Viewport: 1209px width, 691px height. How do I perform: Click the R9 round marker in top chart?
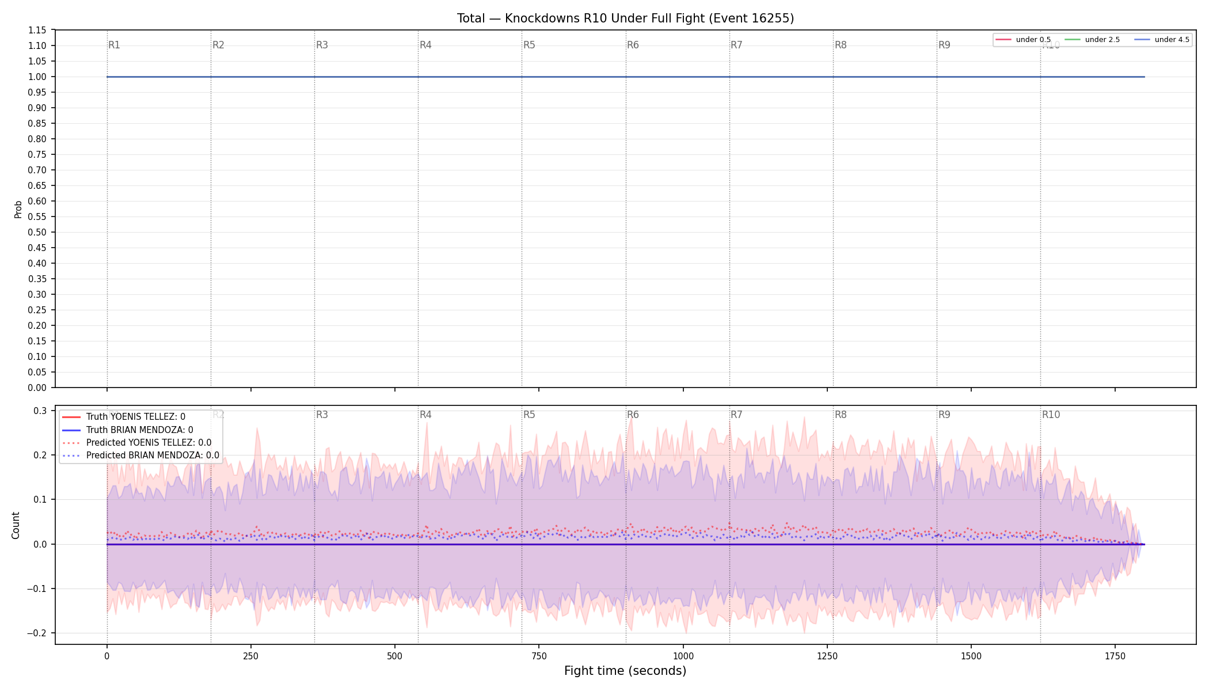[x=944, y=45]
